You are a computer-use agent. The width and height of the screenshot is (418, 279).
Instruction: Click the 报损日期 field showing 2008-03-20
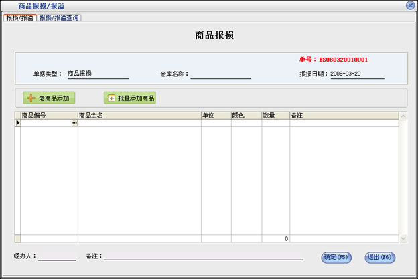point(357,74)
